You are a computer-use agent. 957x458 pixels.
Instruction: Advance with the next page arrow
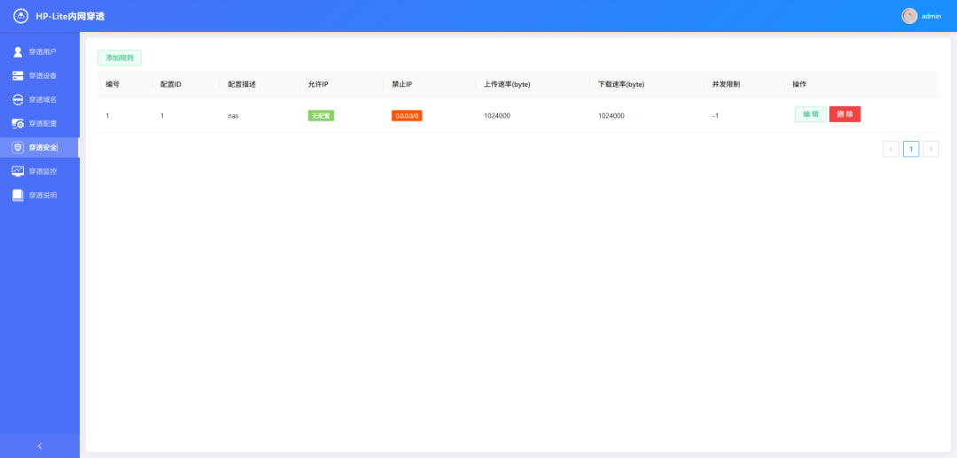(x=930, y=149)
